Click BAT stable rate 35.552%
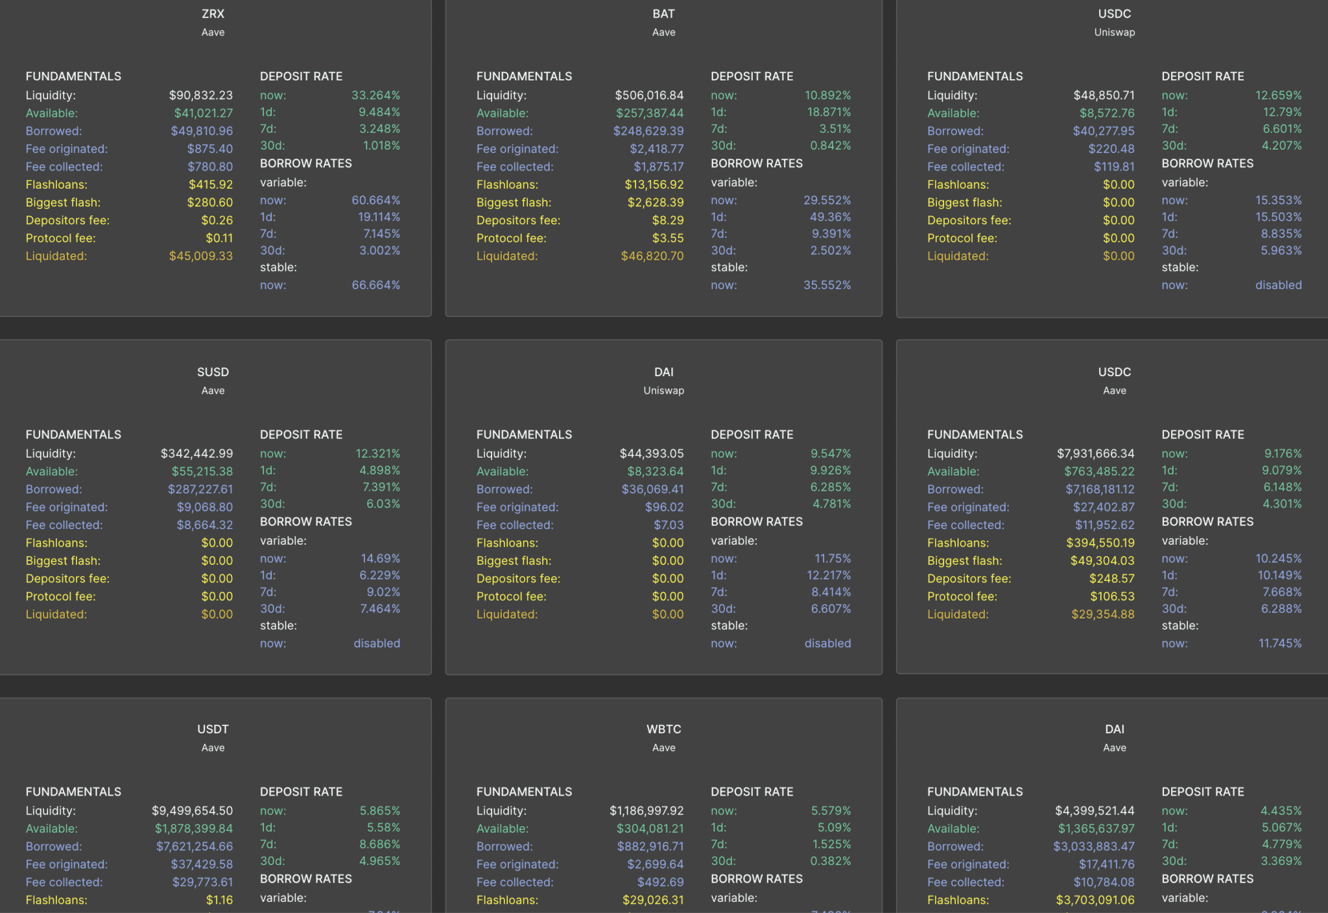The image size is (1328, 913). (x=827, y=285)
